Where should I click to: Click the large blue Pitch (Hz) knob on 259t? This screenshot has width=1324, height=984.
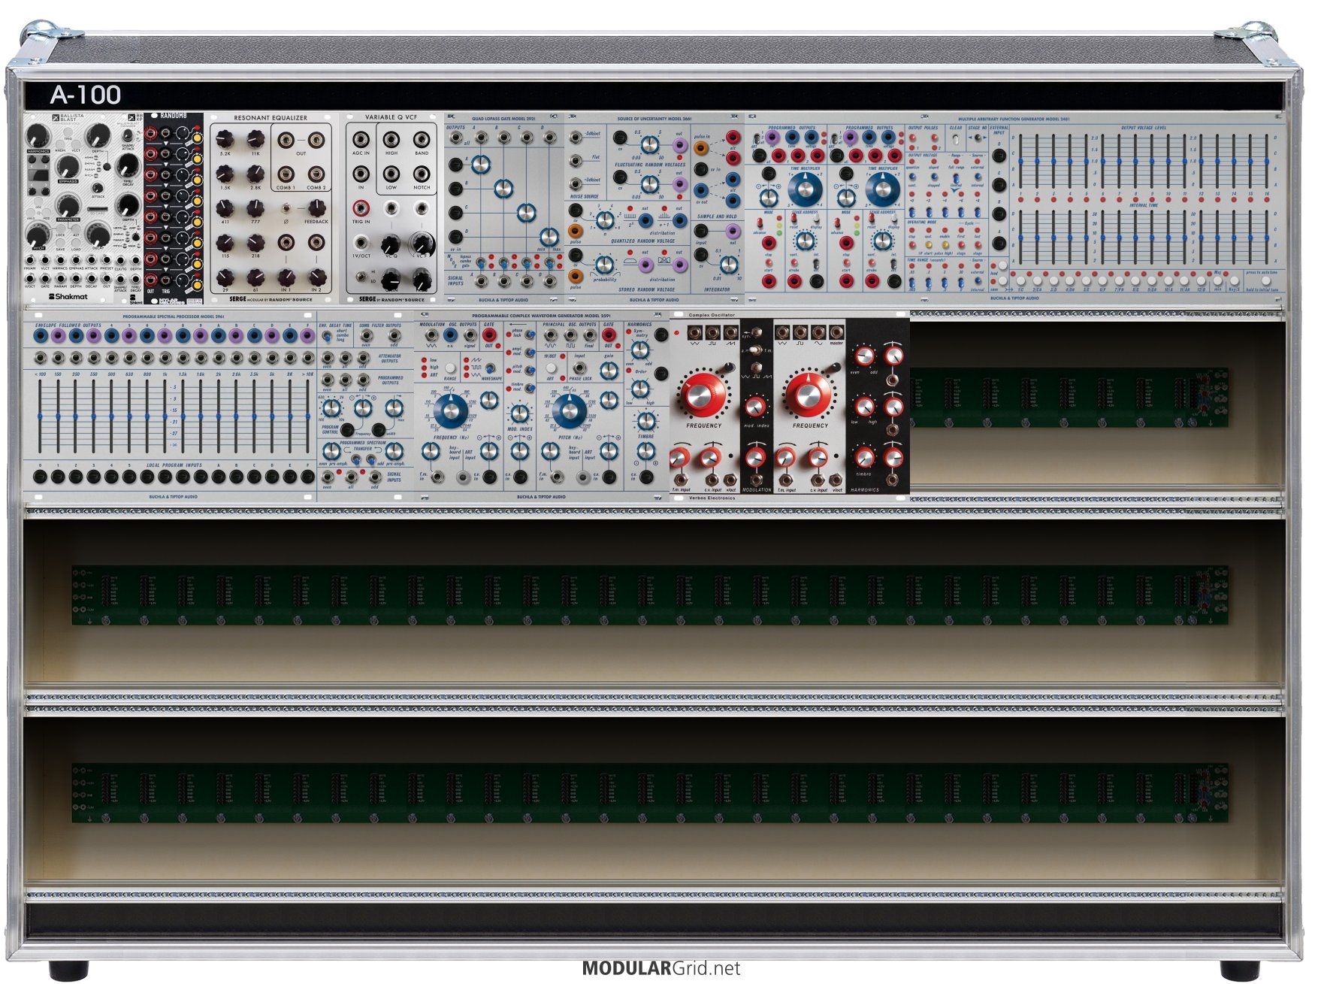[569, 410]
